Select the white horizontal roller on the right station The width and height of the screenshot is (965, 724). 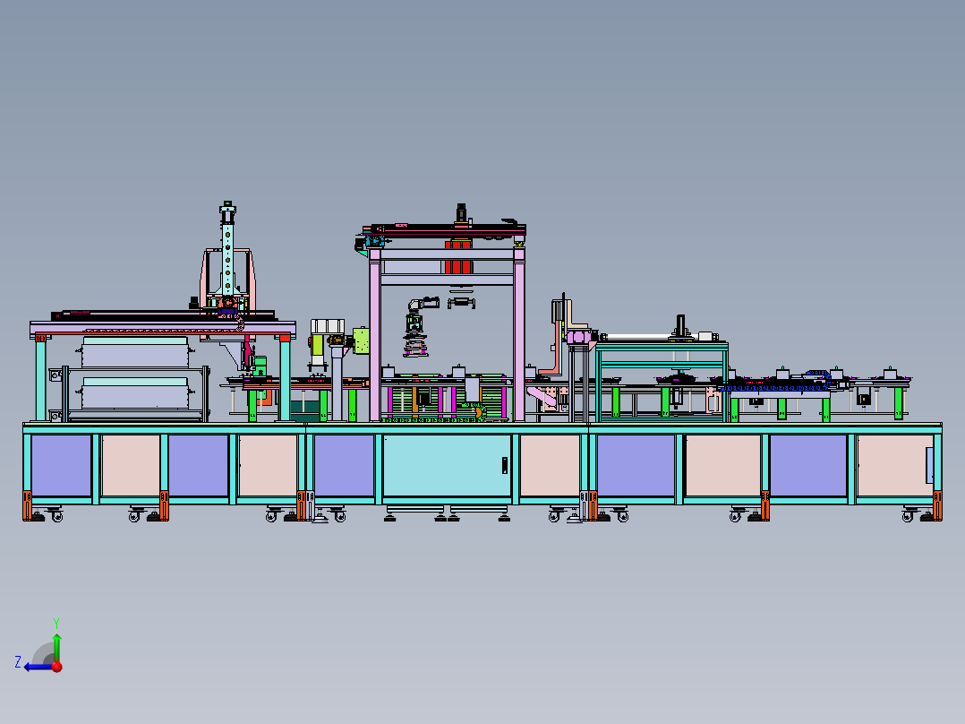(636, 337)
